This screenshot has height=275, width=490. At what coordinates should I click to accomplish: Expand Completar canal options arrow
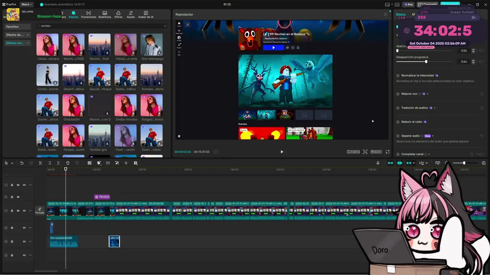[x=429, y=154]
